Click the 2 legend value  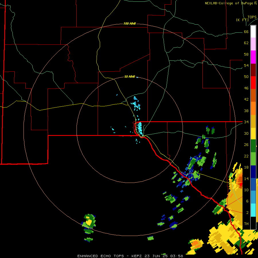(247, 213)
